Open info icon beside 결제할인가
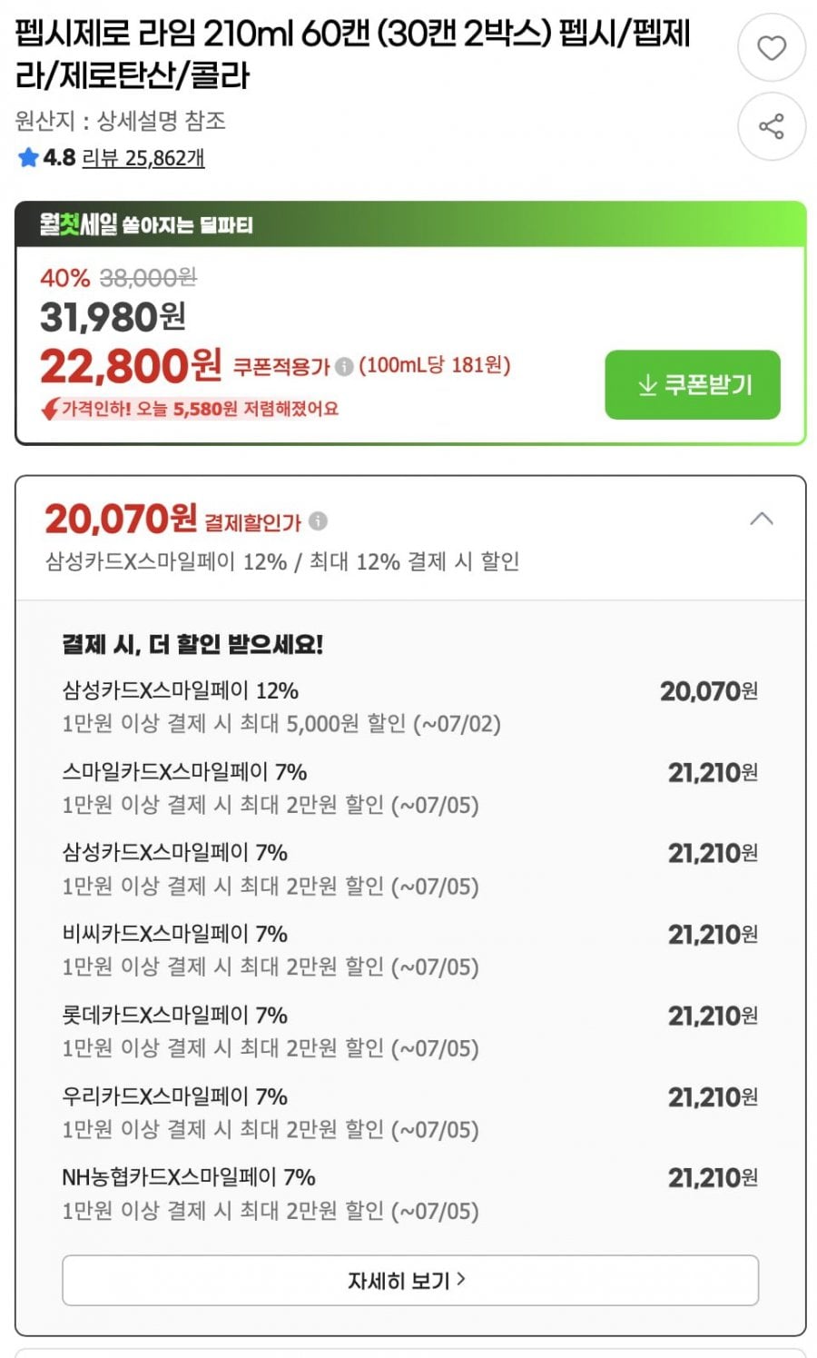This screenshot has width=817, height=1358. (317, 521)
